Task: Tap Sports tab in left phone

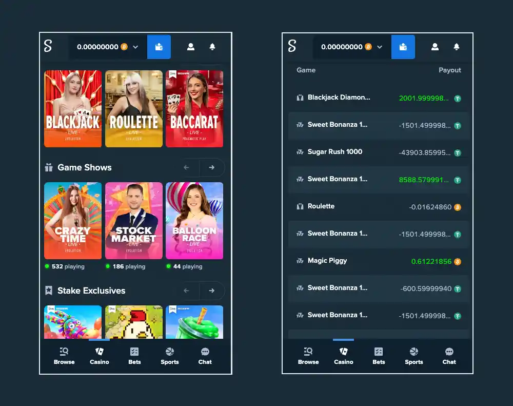Action: [170, 356]
